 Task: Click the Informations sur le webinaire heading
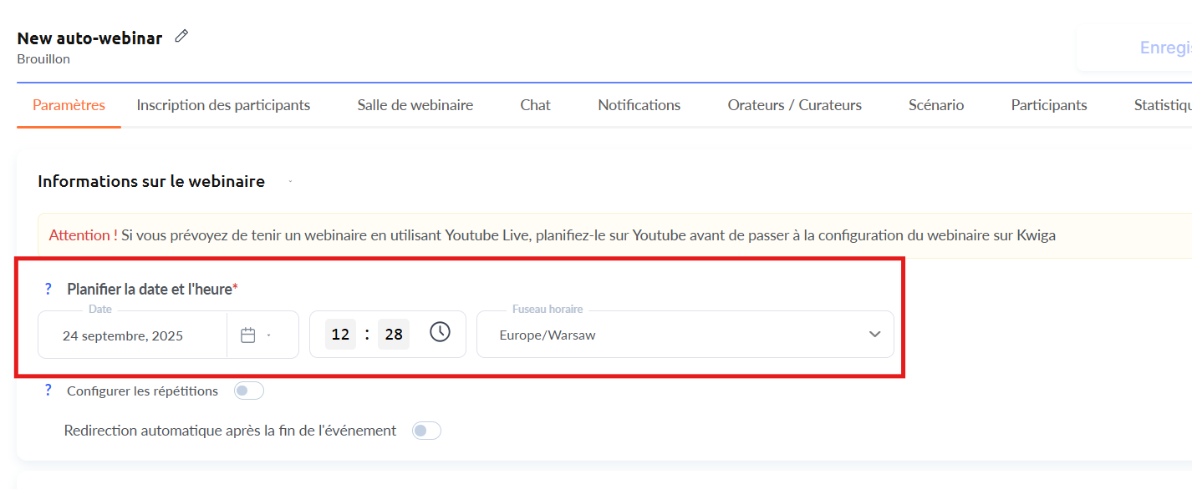click(151, 181)
